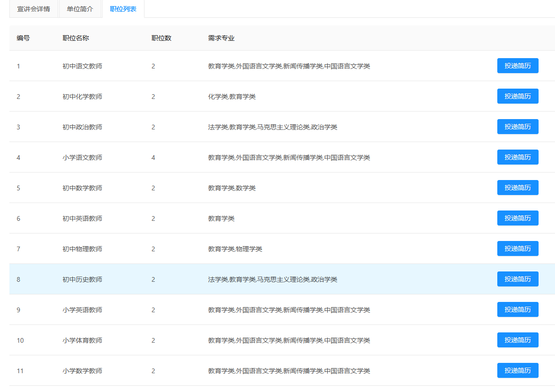
Task: Submit resume for 初中化学教师 position
Action: point(517,97)
